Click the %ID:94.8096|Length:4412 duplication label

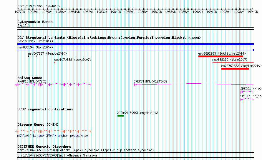click(137, 113)
